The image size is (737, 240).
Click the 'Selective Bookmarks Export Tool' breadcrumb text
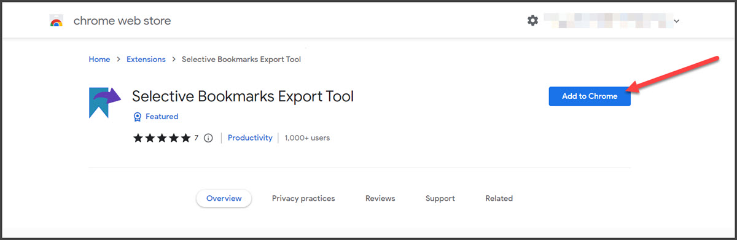(241, 60)
